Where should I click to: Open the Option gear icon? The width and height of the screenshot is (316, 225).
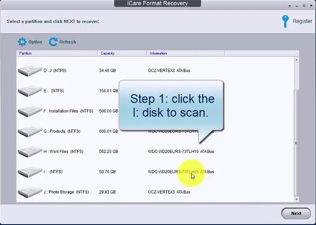click(22, 42)
